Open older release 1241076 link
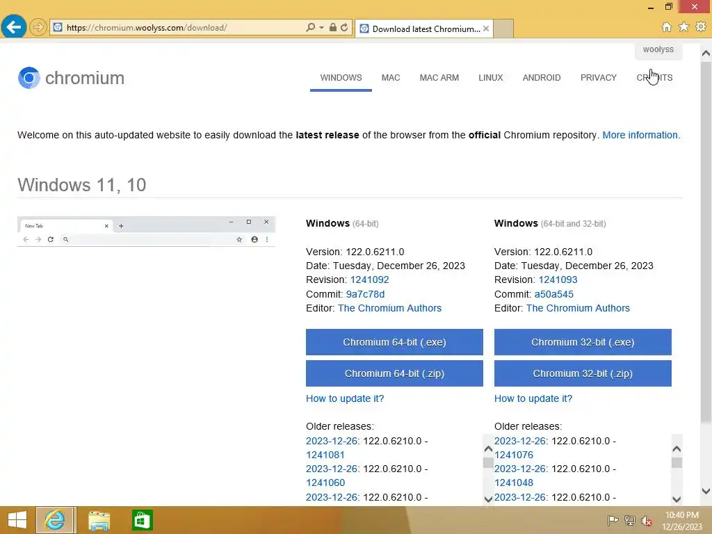712x534 pixels. pyautogui.click(x=514, y=455)
